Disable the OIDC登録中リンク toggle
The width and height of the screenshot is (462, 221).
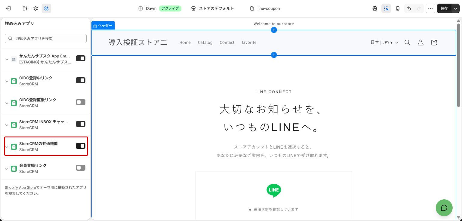click(81, 80)
